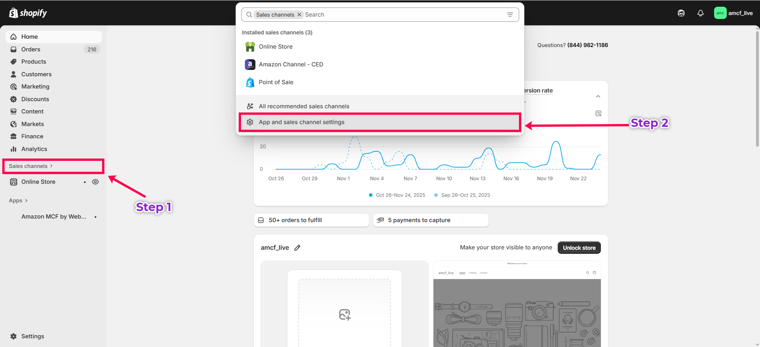Viewport: 760px width, 347px height.
Task: Select App and sales channel settings
Action: [301, 122]
